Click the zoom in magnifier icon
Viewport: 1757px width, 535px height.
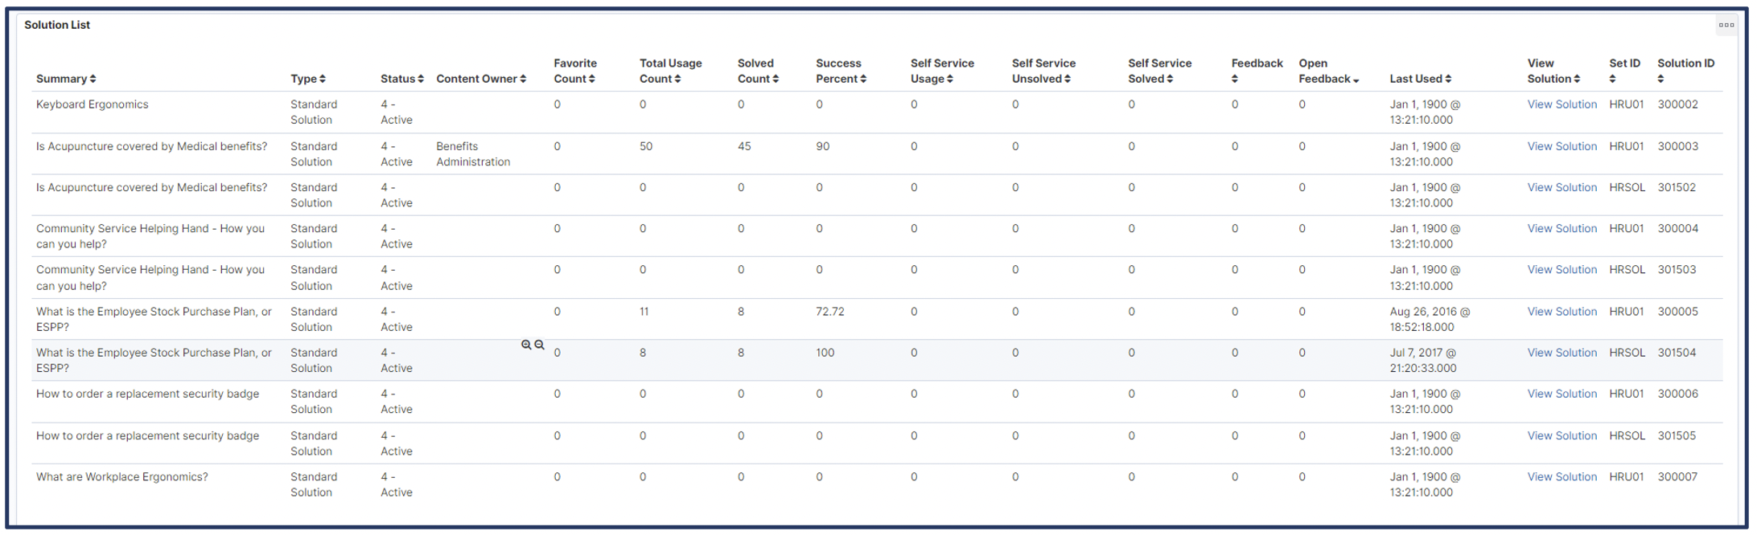click(x=526, y=345)
